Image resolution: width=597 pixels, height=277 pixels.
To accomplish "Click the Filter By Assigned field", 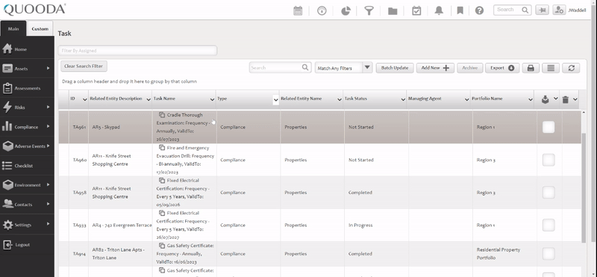I will [137, 50].
